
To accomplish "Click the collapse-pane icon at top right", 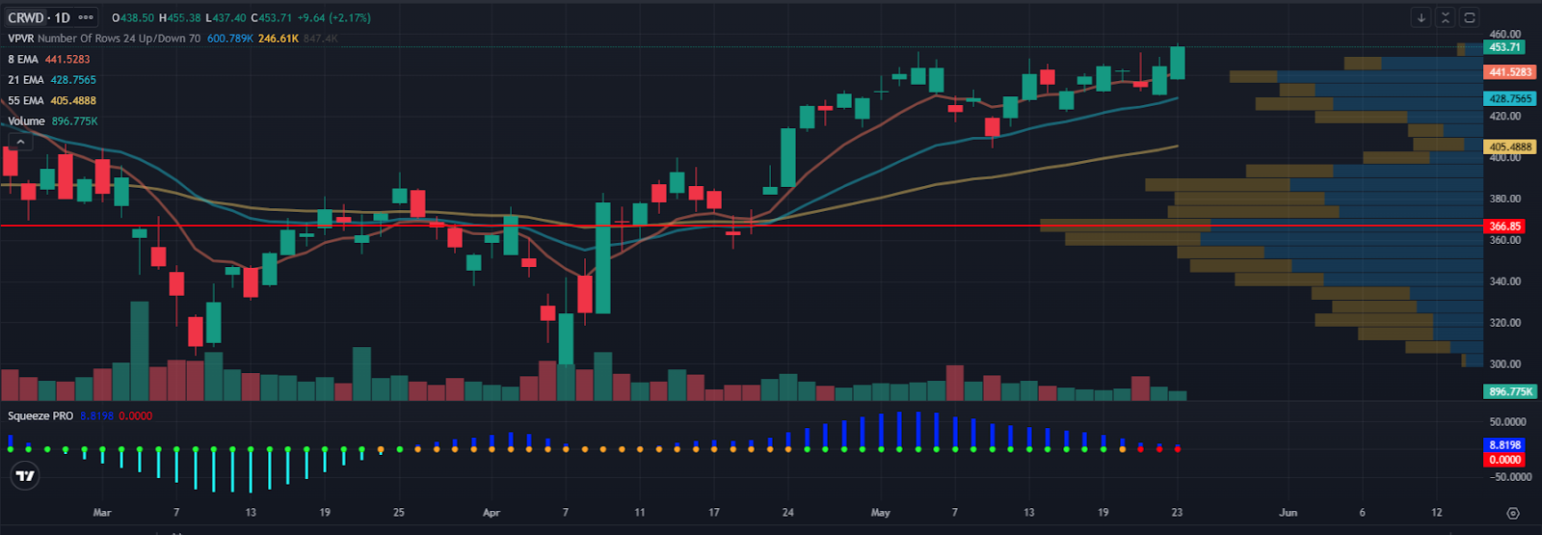I will click(1446, 17).
